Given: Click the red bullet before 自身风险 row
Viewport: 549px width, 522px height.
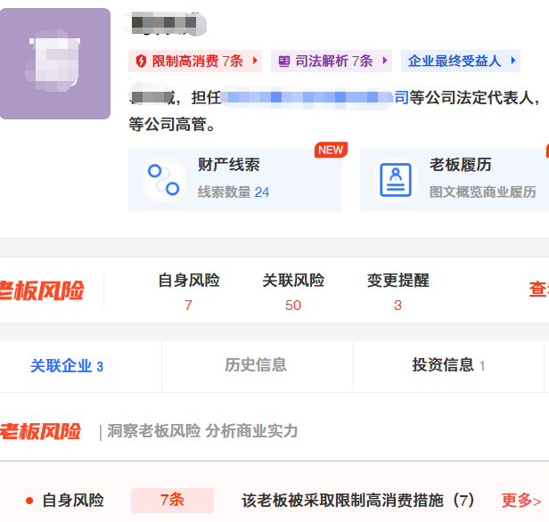Looking at the screenshot, I should coord(29,501).
